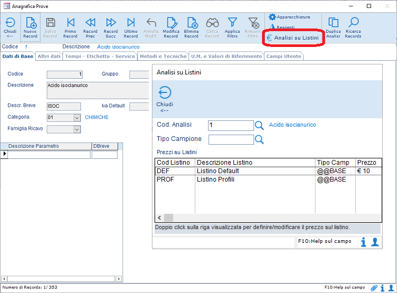Click search icon beside Tipo Campione field
The height and width of the screenshot is (293, 397).
click(259, 139)
